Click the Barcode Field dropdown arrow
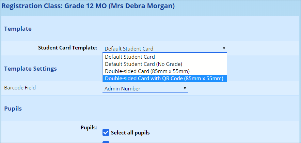Image resolution: width=301 pixels, height=143 pixels. pyautogui.click(x=185, y=88)
